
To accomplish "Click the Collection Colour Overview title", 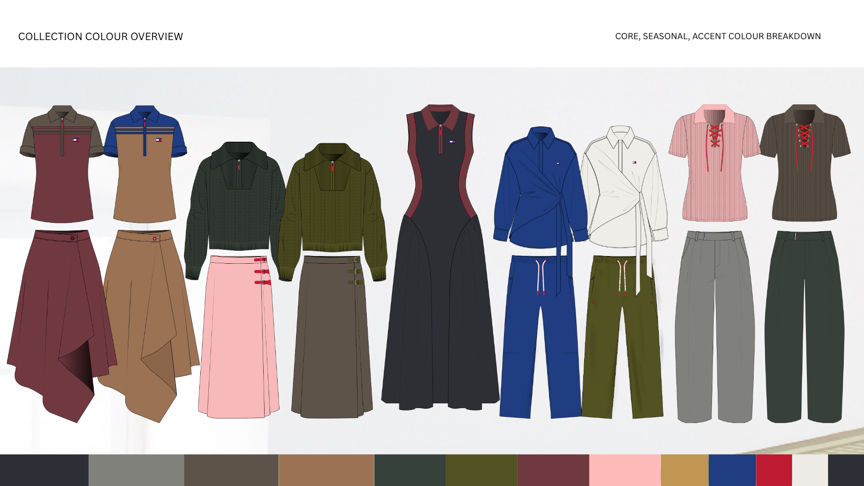I will pyautogui.click(x=100, y=36).
